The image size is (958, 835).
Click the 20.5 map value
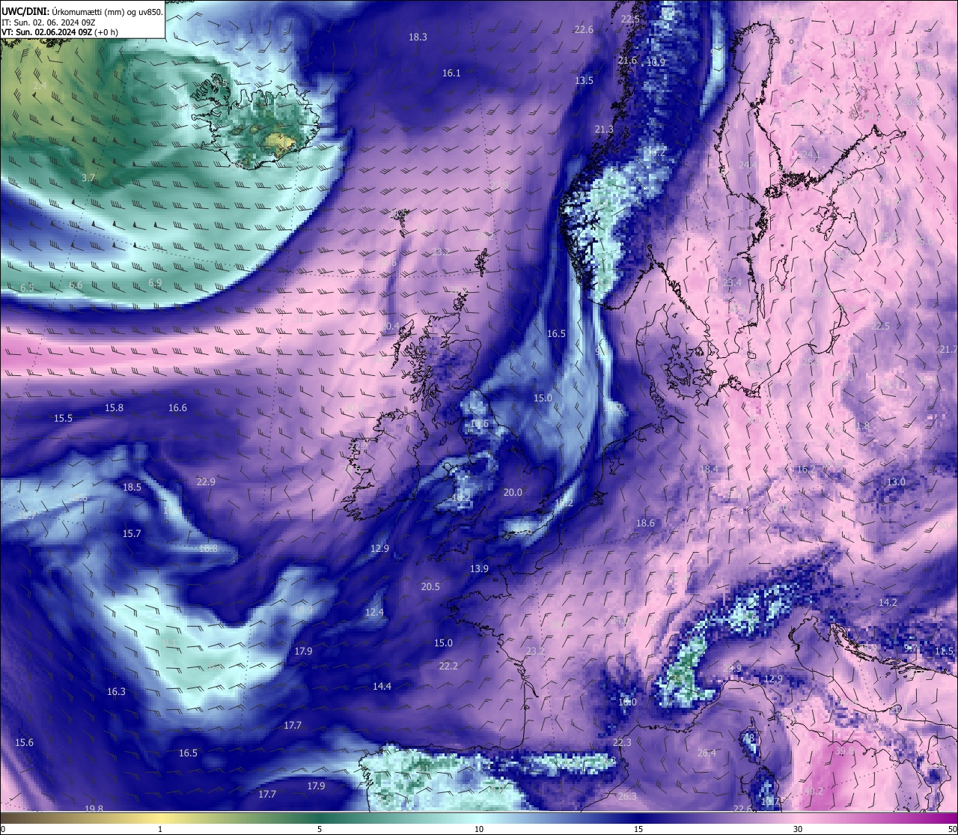pos(430,586)
